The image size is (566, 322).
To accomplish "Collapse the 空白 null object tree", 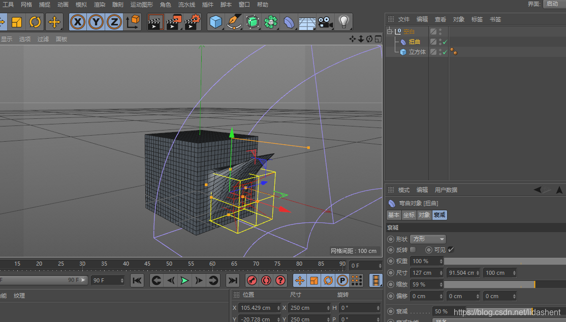I will (x=390, y=31).
